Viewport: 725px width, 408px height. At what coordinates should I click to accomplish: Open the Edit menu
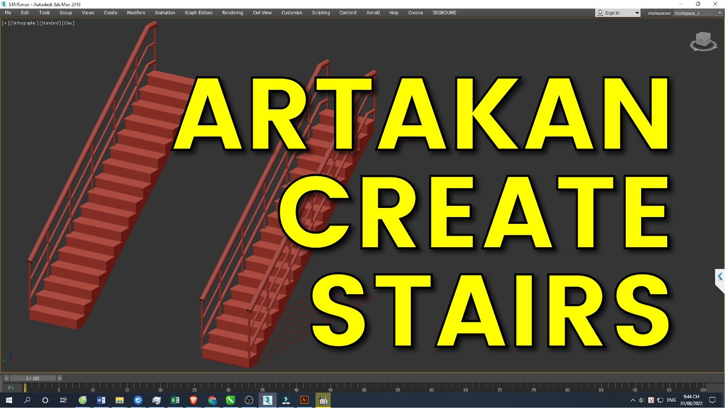(x=25, y=12)
